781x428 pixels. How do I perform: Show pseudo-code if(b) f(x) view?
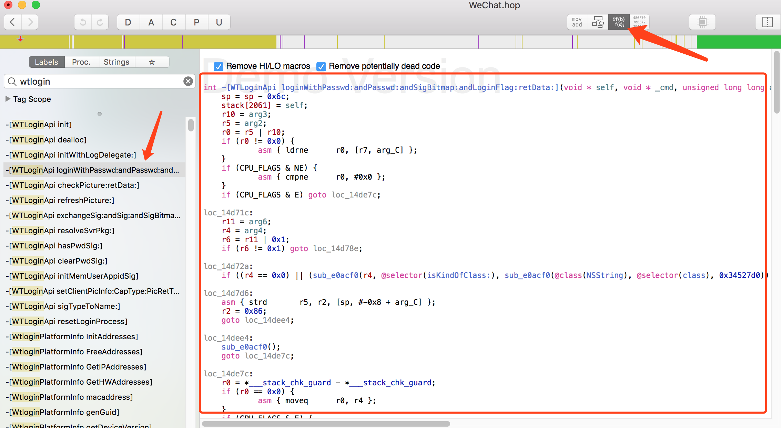[x=619, y=22]
